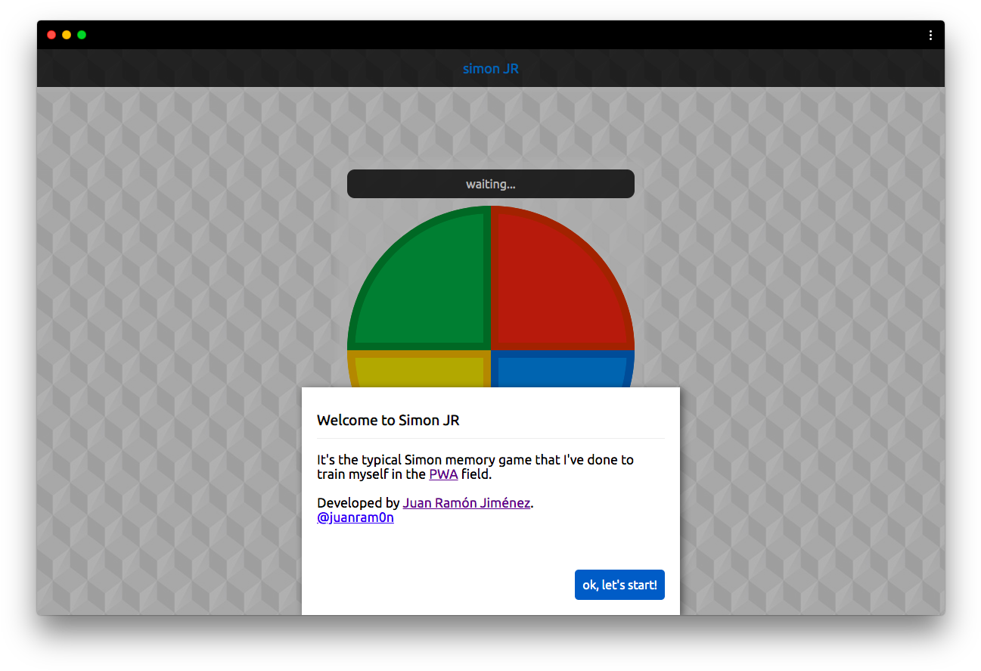981x671 pixels.
Task: Open the Juan Ramón Jiménez link
Action: pyautogui.click(x=467, y=502)
